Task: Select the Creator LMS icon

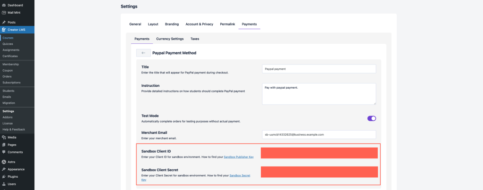Action: 4,30
